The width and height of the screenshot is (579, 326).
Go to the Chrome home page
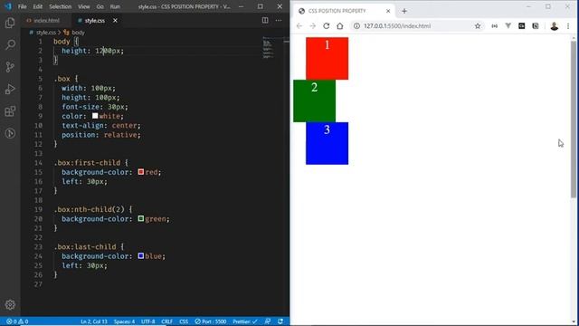(x=340, y=26)
